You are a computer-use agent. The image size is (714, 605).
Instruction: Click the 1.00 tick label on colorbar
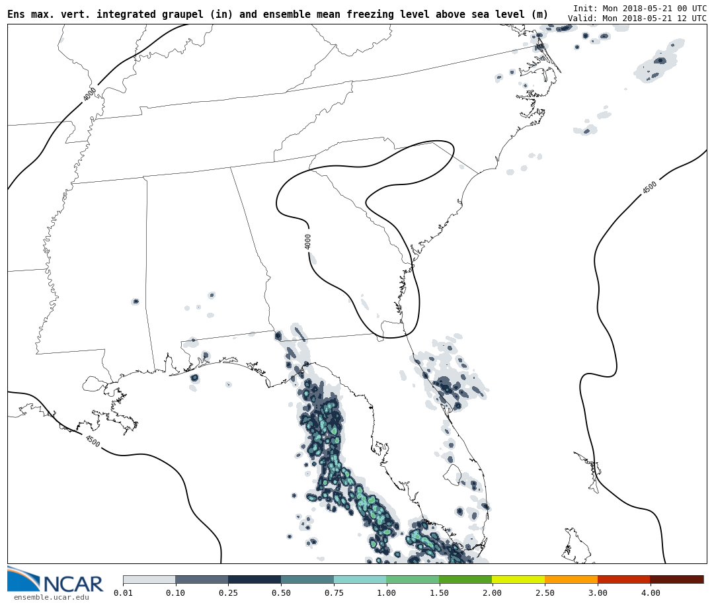pyautogui.click(x=386, y=593)
